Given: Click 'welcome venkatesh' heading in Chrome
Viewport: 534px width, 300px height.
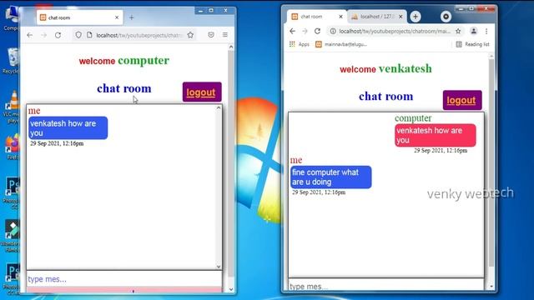Looking at the screenshot, I should tap(385, 68).
